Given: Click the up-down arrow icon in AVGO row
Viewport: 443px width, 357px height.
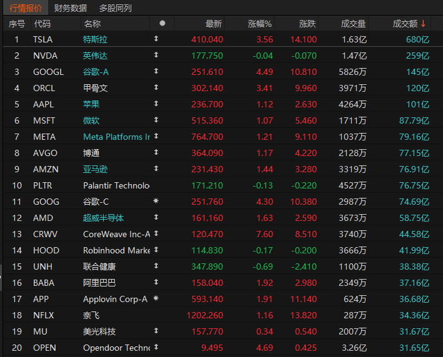Looking at the screenshot, I should point(156,152).
